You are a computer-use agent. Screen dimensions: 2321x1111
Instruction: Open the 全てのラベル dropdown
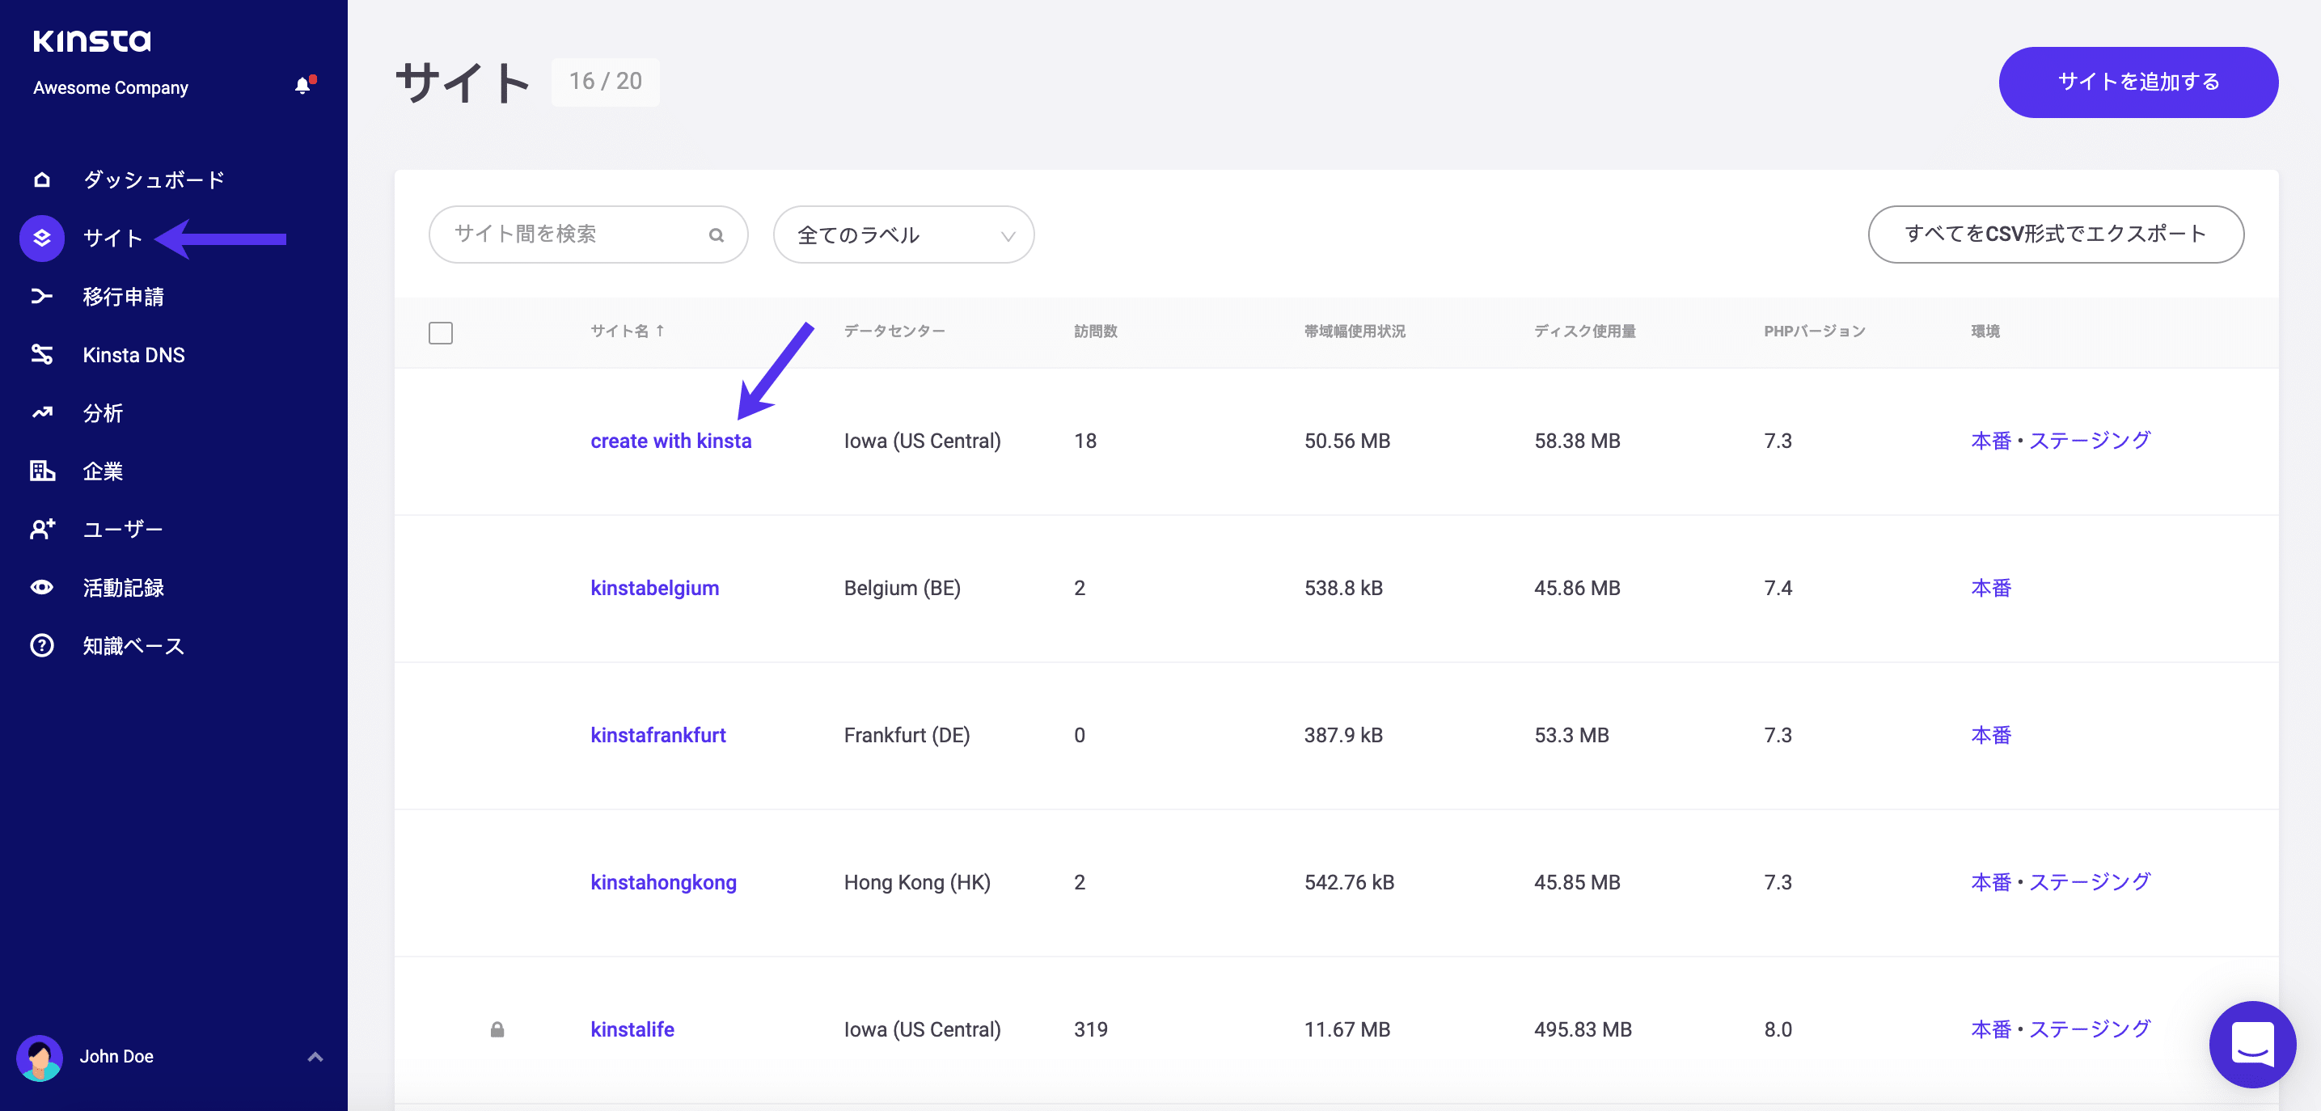point(903,234)
